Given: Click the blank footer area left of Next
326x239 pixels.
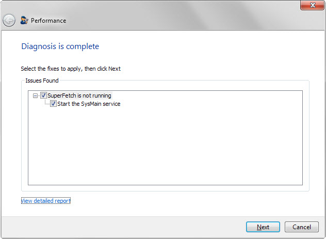Looking at the screenshot, I should (x=125, y=227).
